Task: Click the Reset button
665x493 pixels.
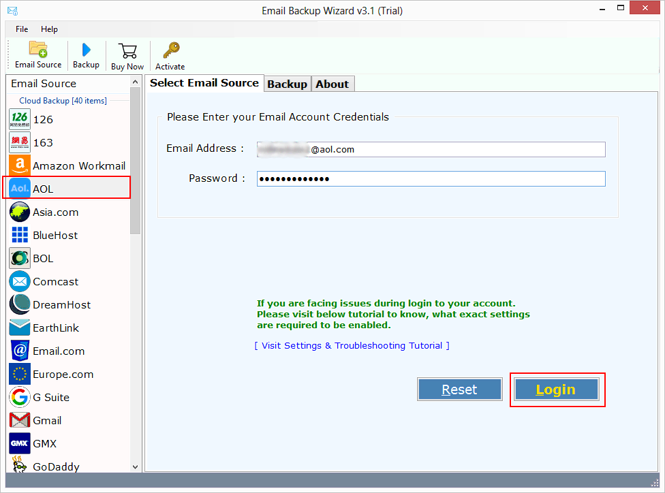Action: [x=459, y=389]
